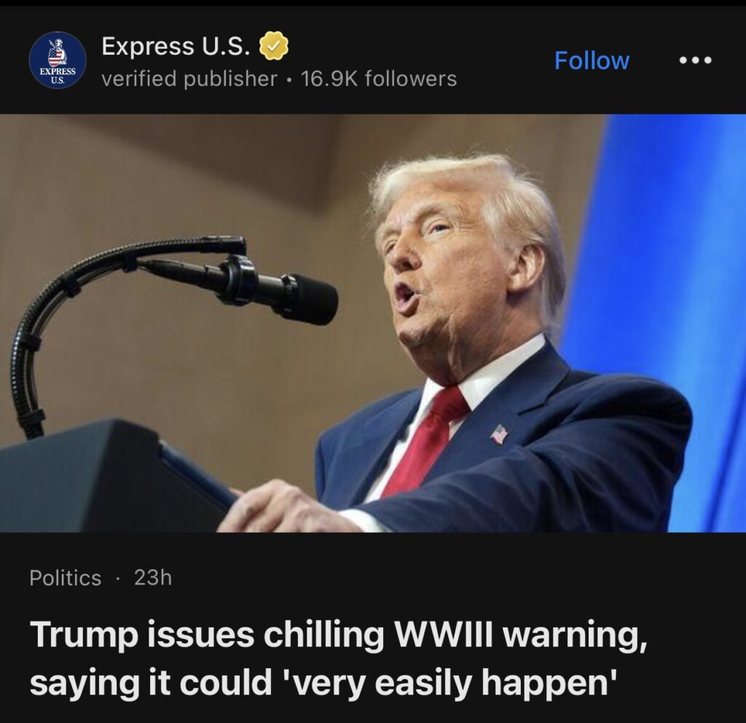Click the gold verified checkmark badge
The height and width of the screenshot is (723, 746).
click(x=274, y=46)
